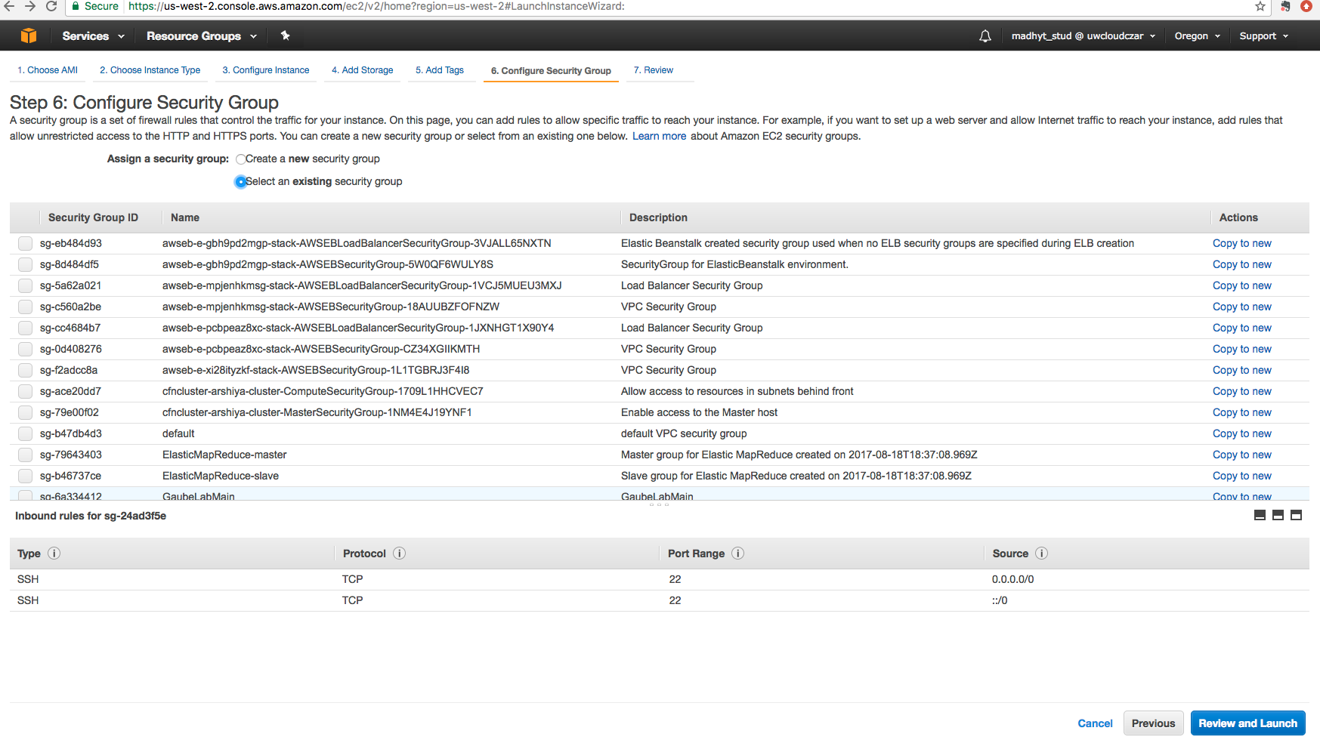Select the 0.0.0.0/0 source value
This screenshot has width=1320, height=740.
(x=1012, y=580)
